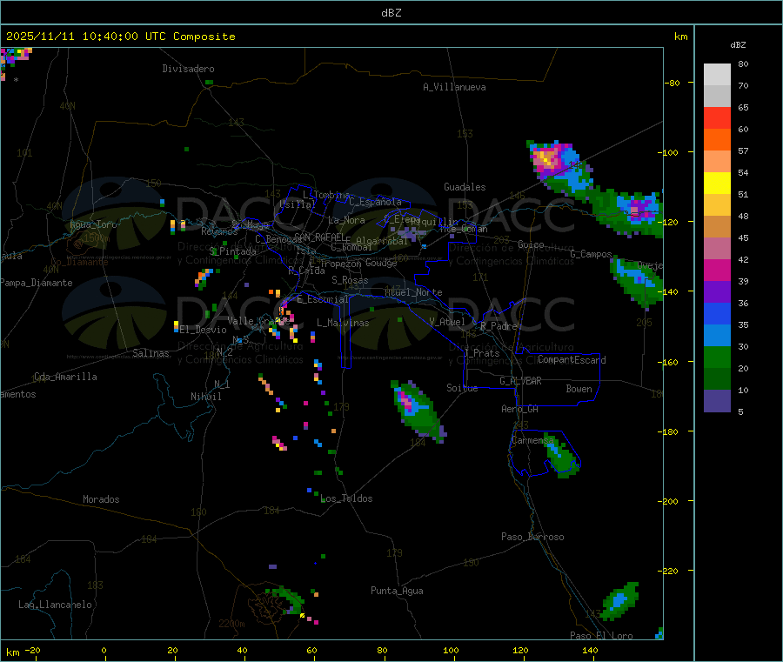This screenshot has height=662, width=783.
Task: Click the Divisadero place label
Action: point(188,69)
